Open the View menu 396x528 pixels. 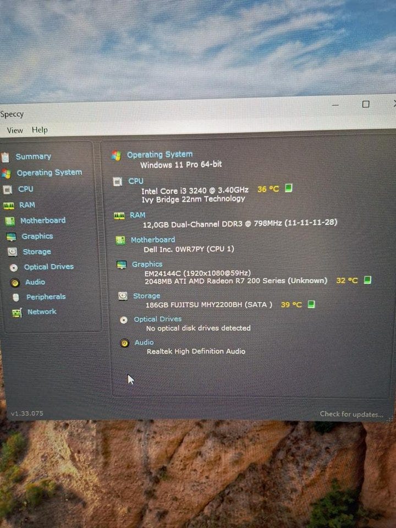15,130
